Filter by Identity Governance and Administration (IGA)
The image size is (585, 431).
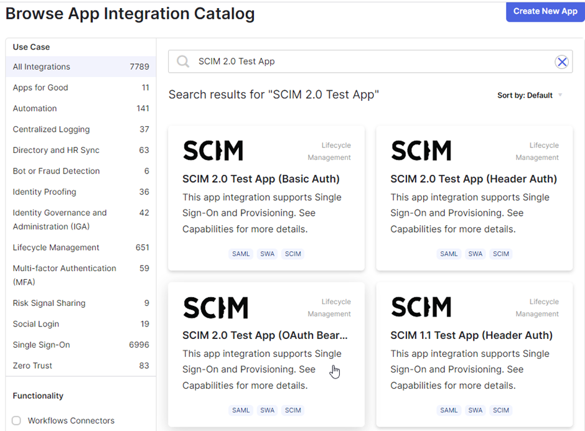[81, 220]
